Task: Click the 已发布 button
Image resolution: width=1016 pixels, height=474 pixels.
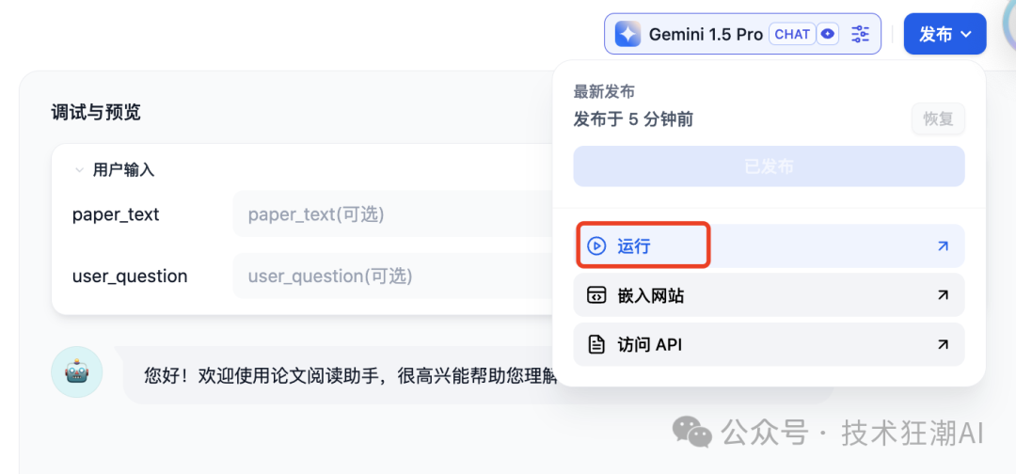Action: tap(769, 166)
